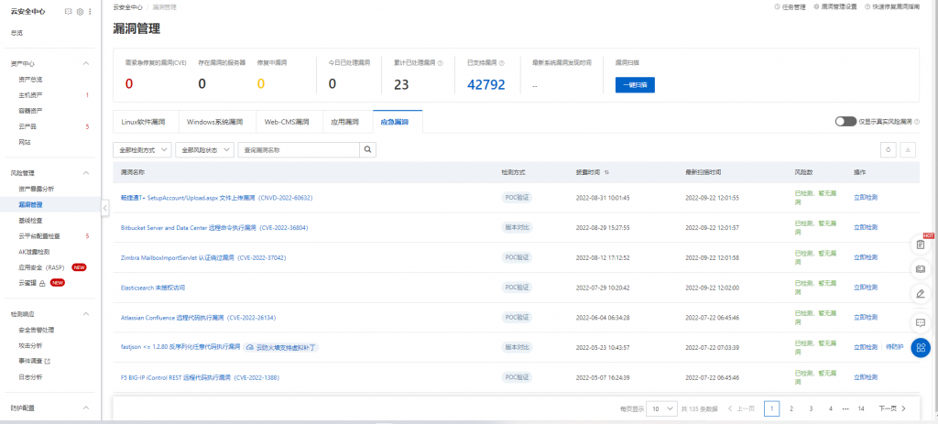Click external link icon beside 事件调查

coord(48,361)
